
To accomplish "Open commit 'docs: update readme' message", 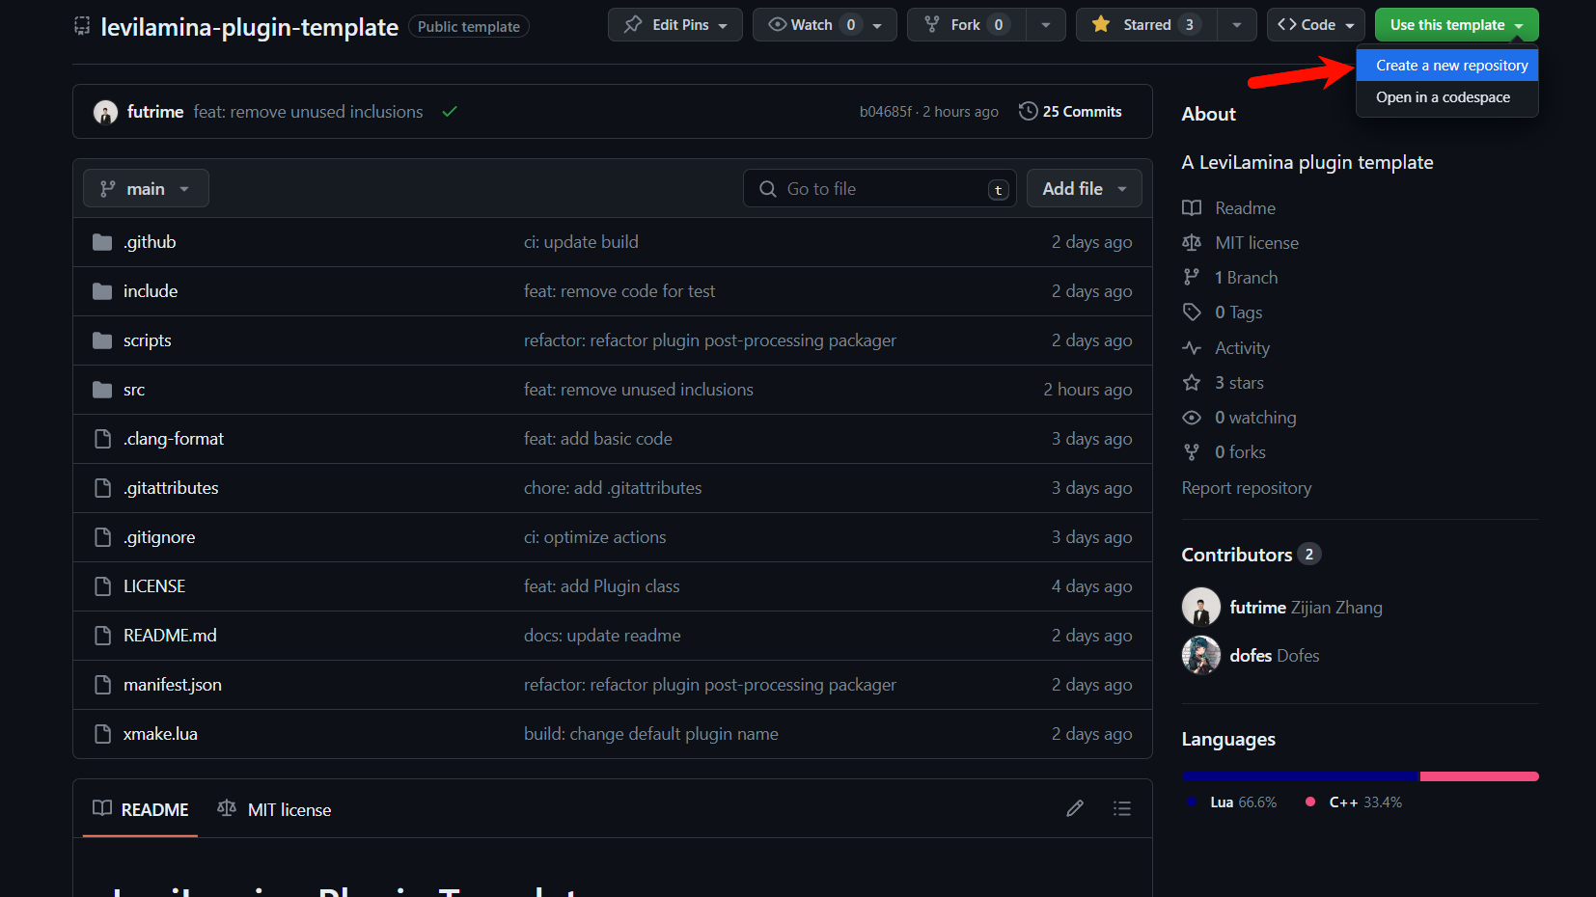I will (x=602, y=636).
